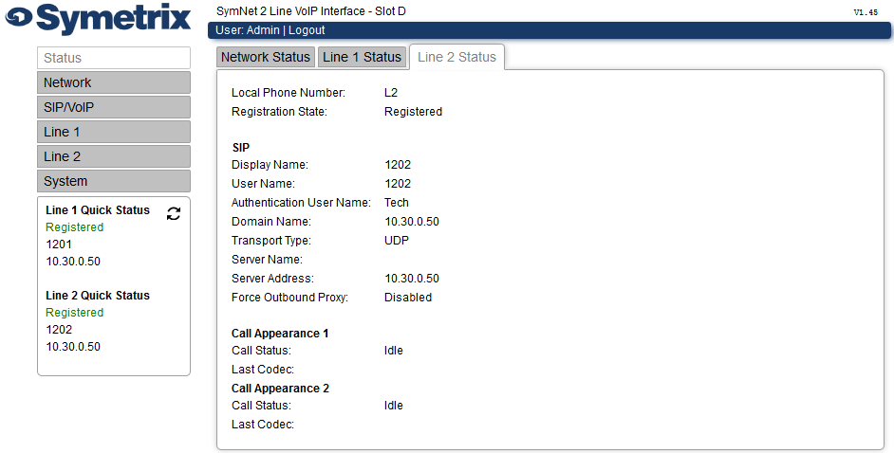Click the Symetrix logo
Screen dimensions: 894x453
98,19
